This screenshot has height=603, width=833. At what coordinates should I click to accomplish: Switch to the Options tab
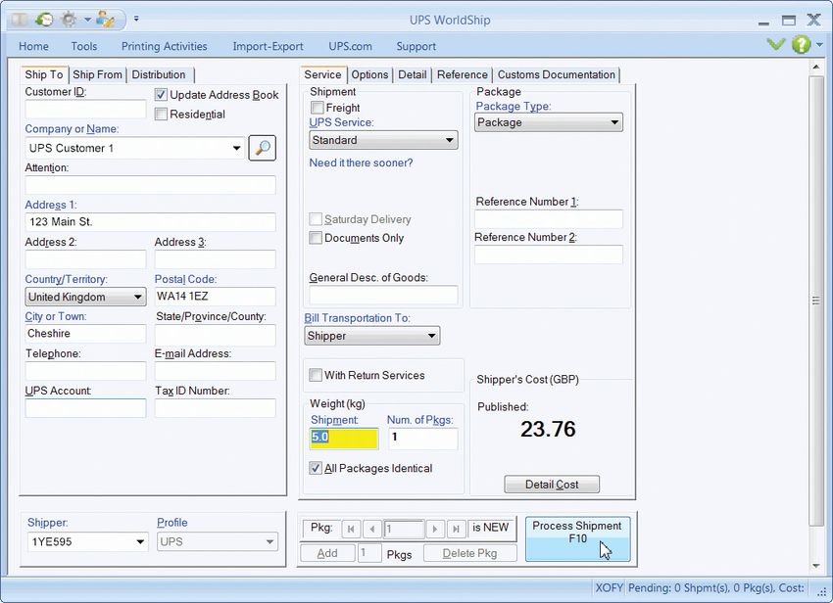click(369, 74)
